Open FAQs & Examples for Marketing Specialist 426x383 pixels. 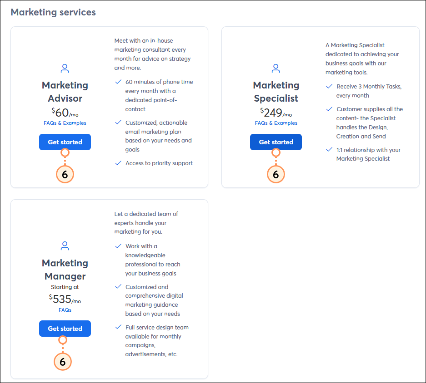click(x=276, y=123)
